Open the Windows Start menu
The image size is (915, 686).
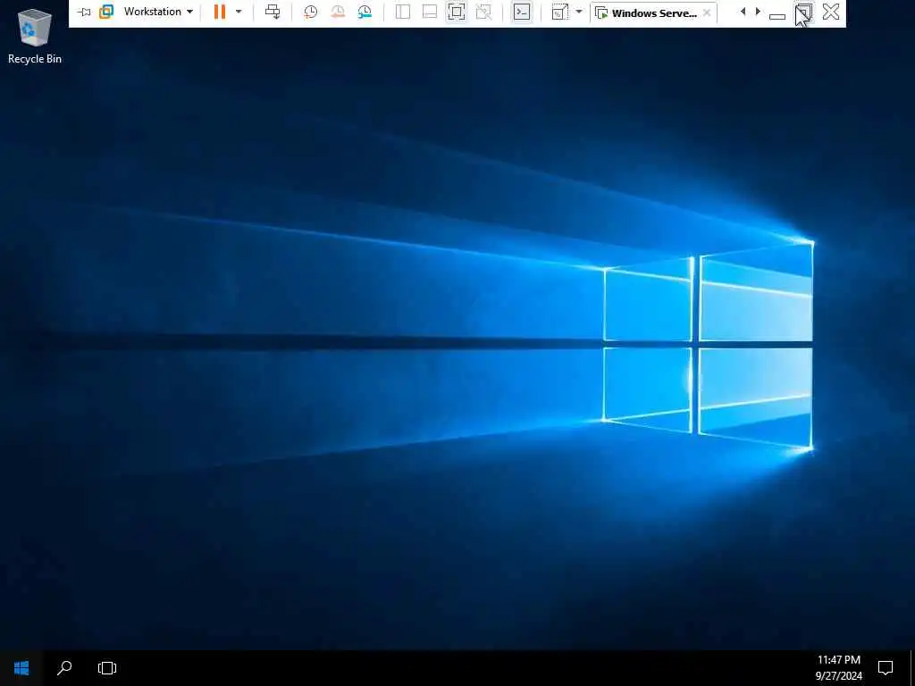21,668
